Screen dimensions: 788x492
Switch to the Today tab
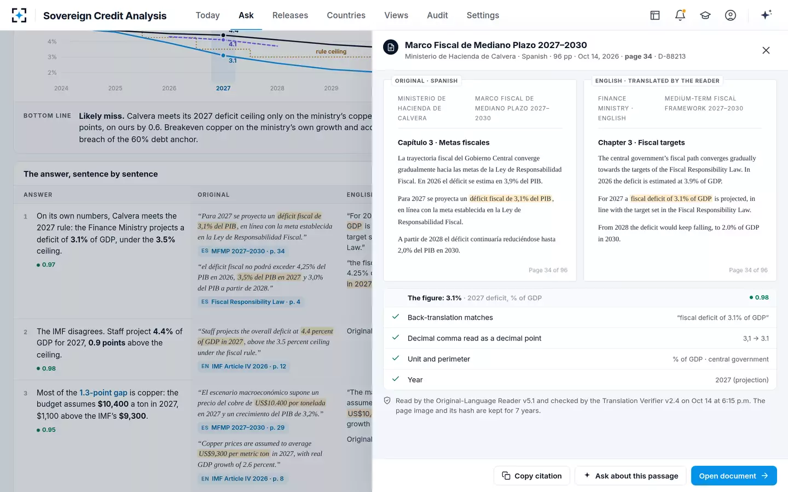[x=207, y=15]
